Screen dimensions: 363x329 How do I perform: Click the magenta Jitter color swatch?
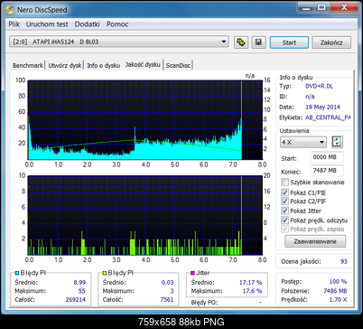point(192,273)
